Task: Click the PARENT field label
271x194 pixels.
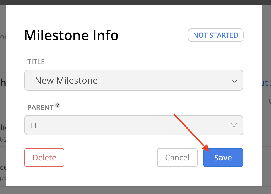Action: coord(40,107)
